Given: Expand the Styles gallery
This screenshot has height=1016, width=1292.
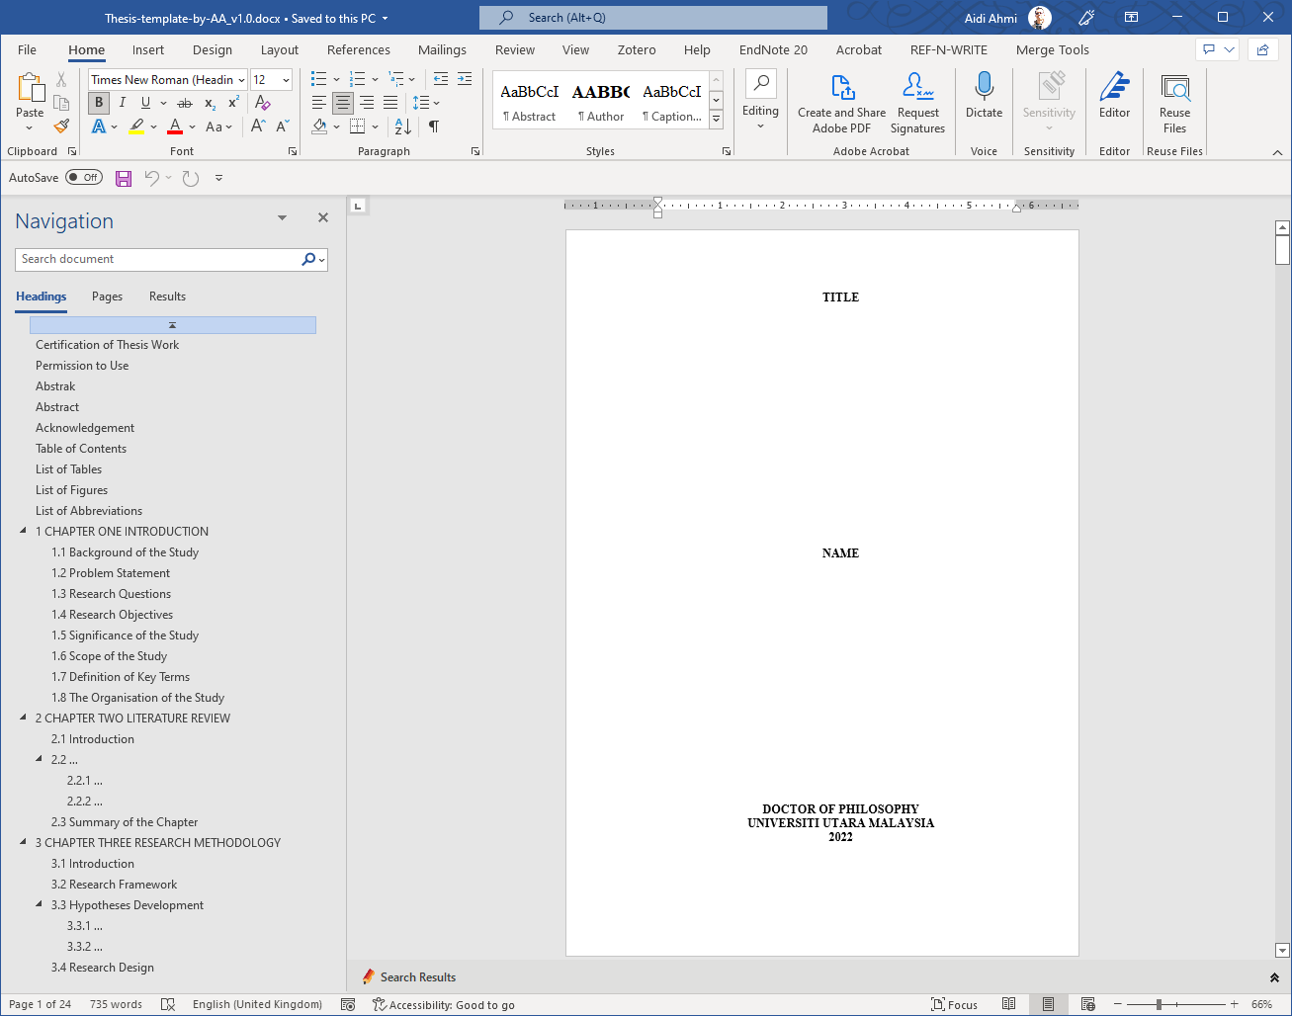Looking at the screenshot, I should (717, 120).
